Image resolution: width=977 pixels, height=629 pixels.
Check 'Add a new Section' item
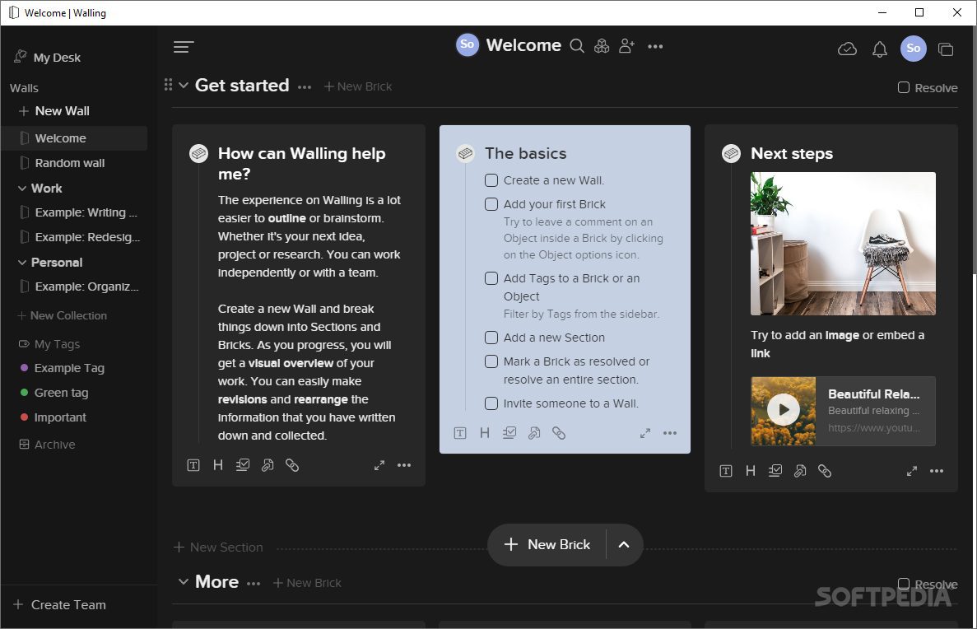point(491,338)
